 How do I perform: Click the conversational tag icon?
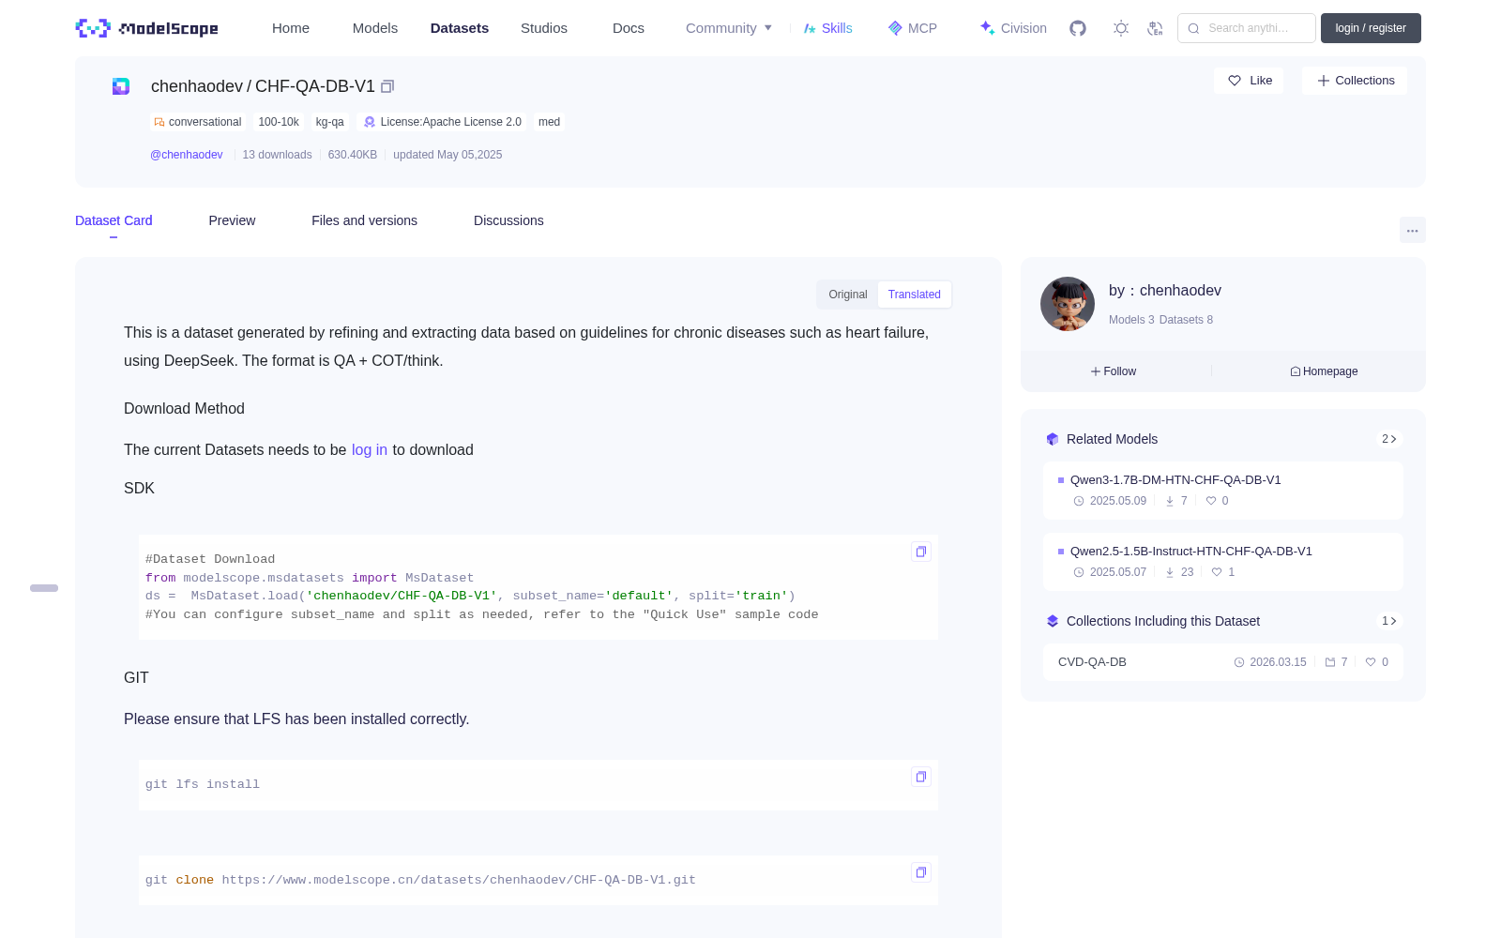click(x=159, y=122)
